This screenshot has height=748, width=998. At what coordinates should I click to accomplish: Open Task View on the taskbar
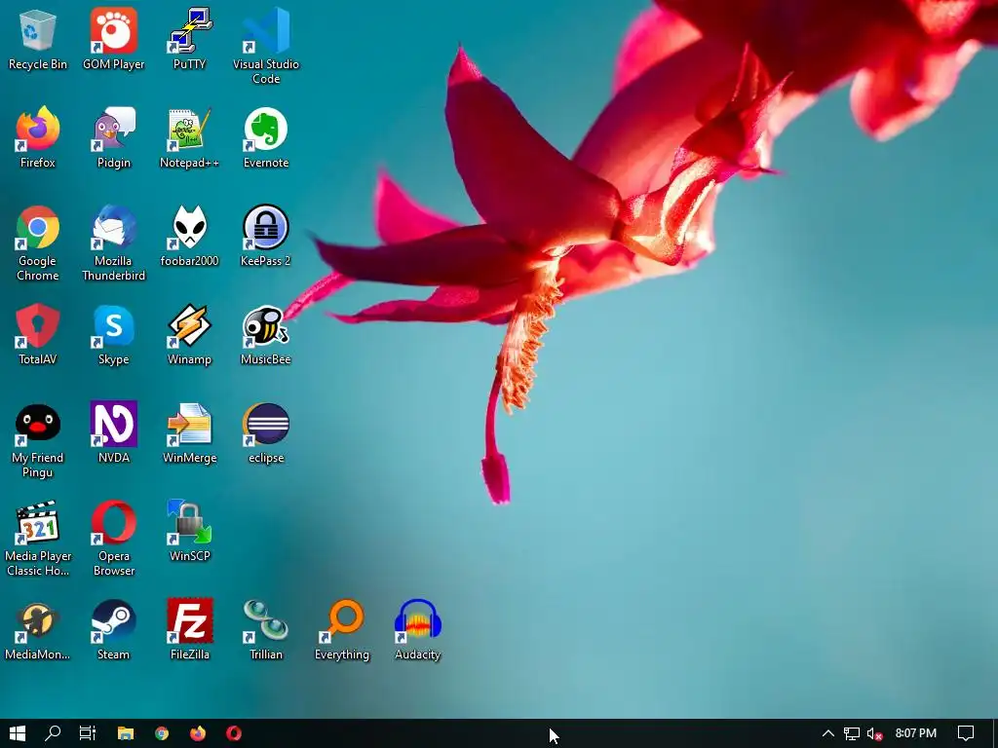[87, 733]
